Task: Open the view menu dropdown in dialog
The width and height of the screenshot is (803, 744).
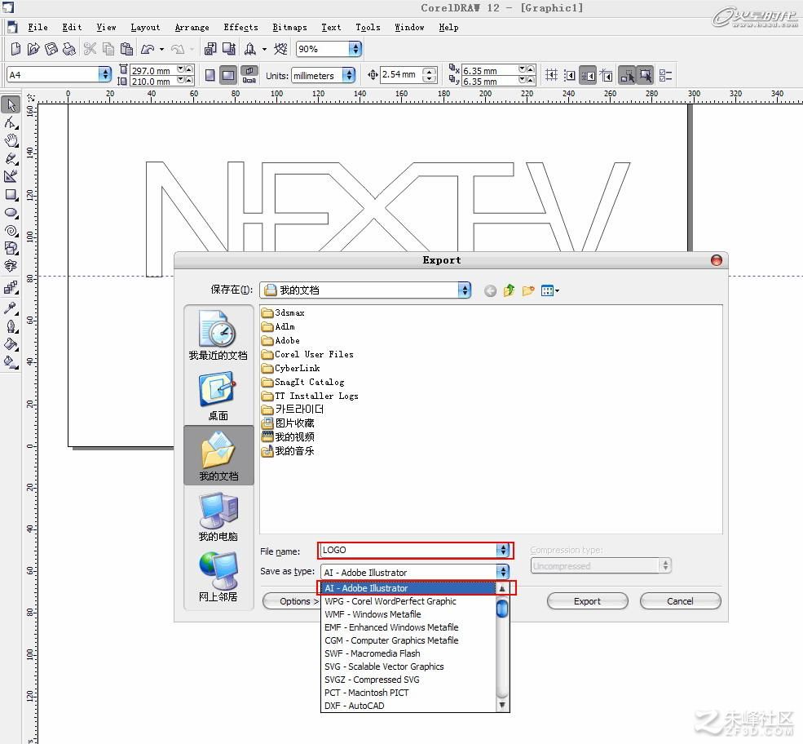Action: 550,291
